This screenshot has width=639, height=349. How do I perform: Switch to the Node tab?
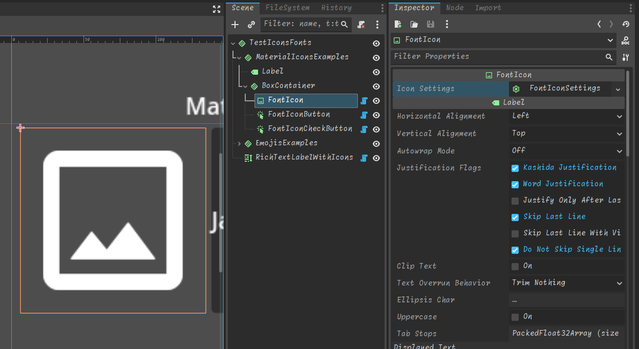455,8
